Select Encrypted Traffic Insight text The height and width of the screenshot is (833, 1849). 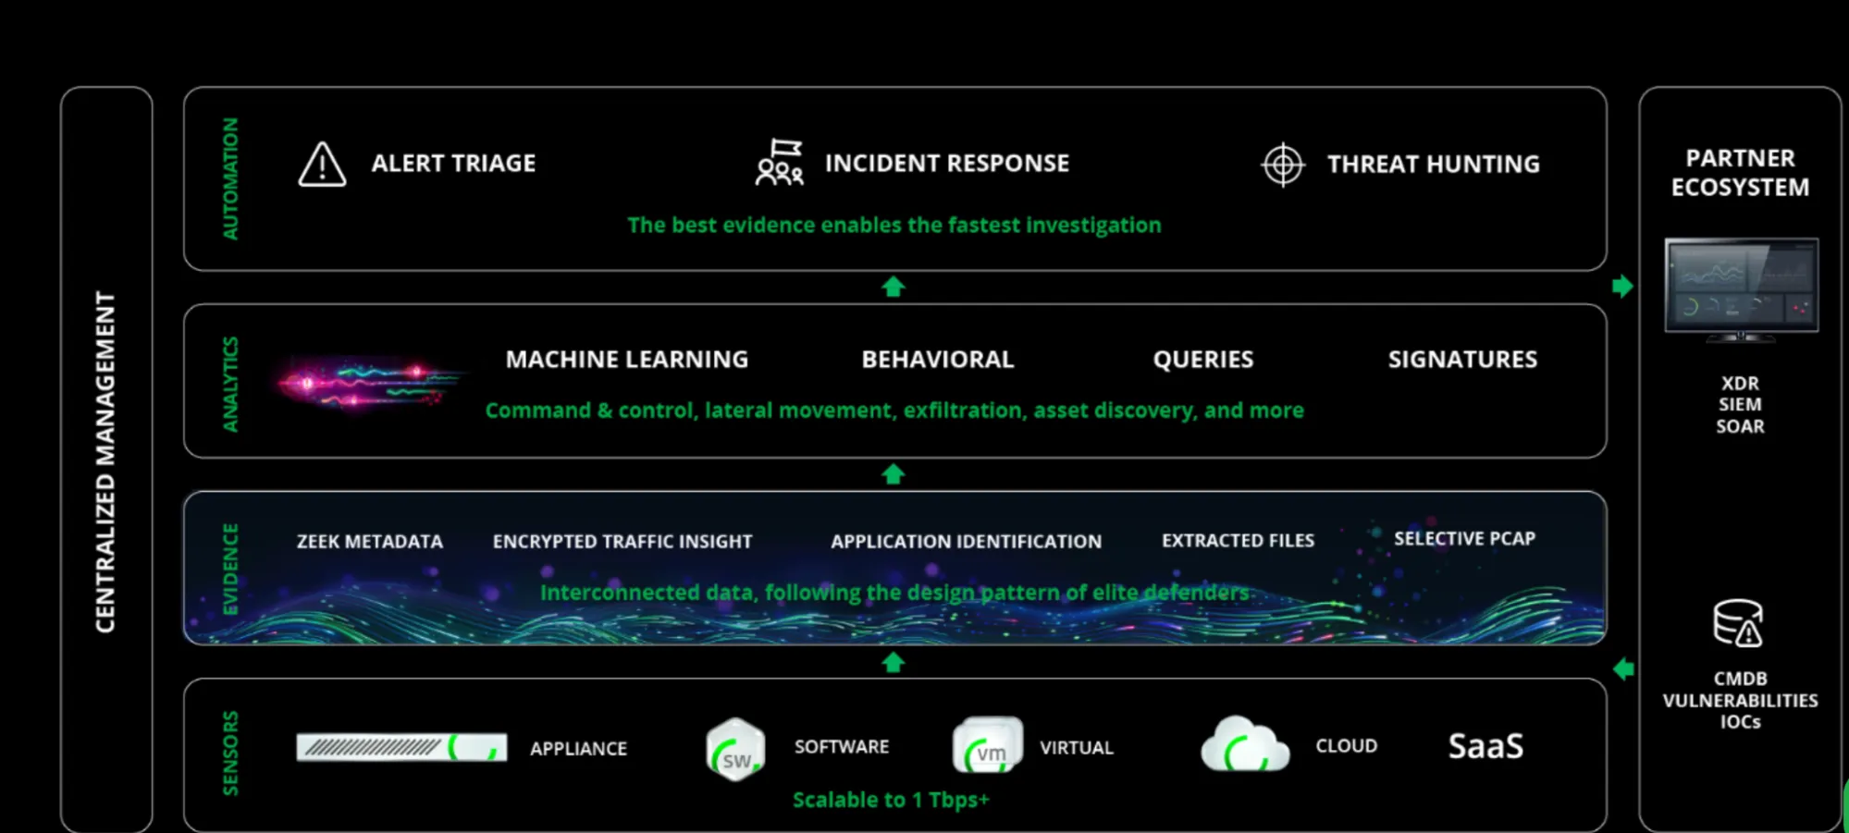point(622,542)
